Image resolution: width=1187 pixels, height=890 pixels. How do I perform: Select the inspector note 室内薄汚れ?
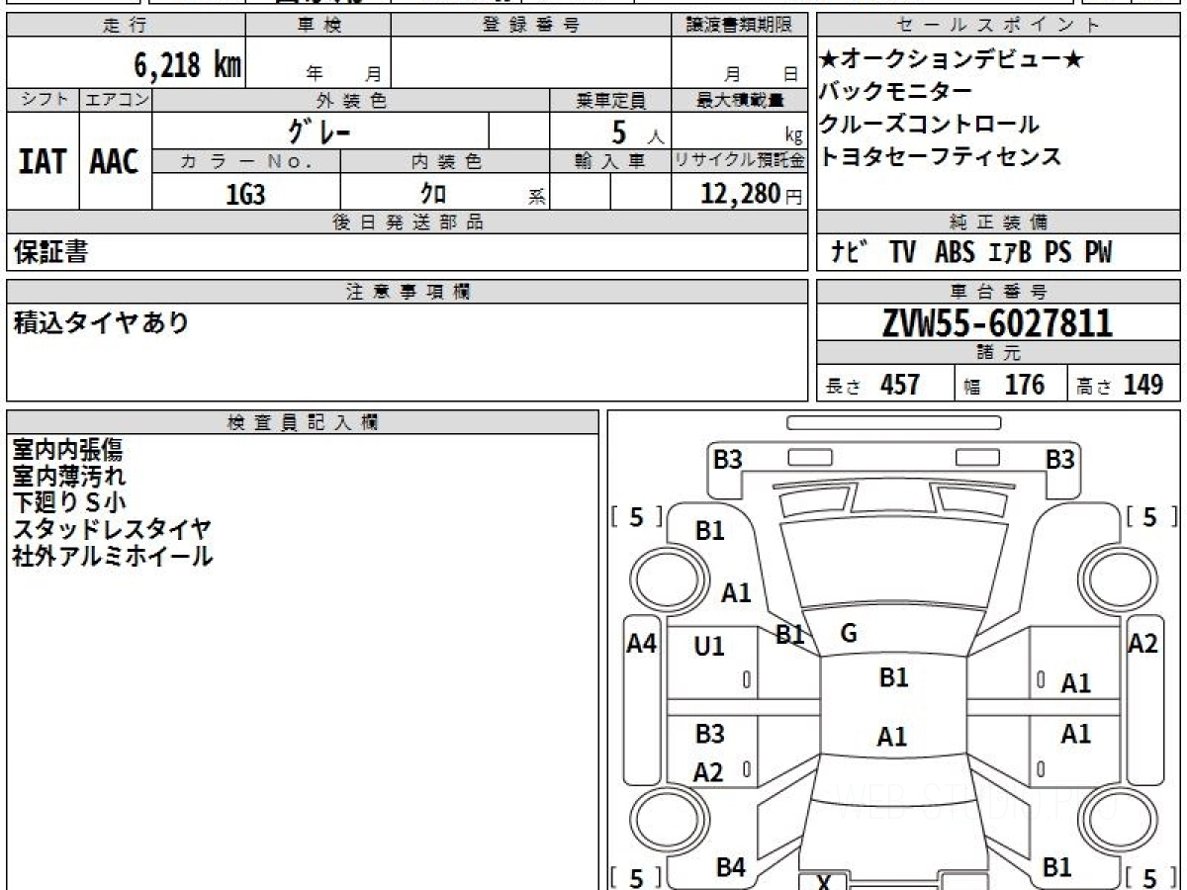coord(69,476)
